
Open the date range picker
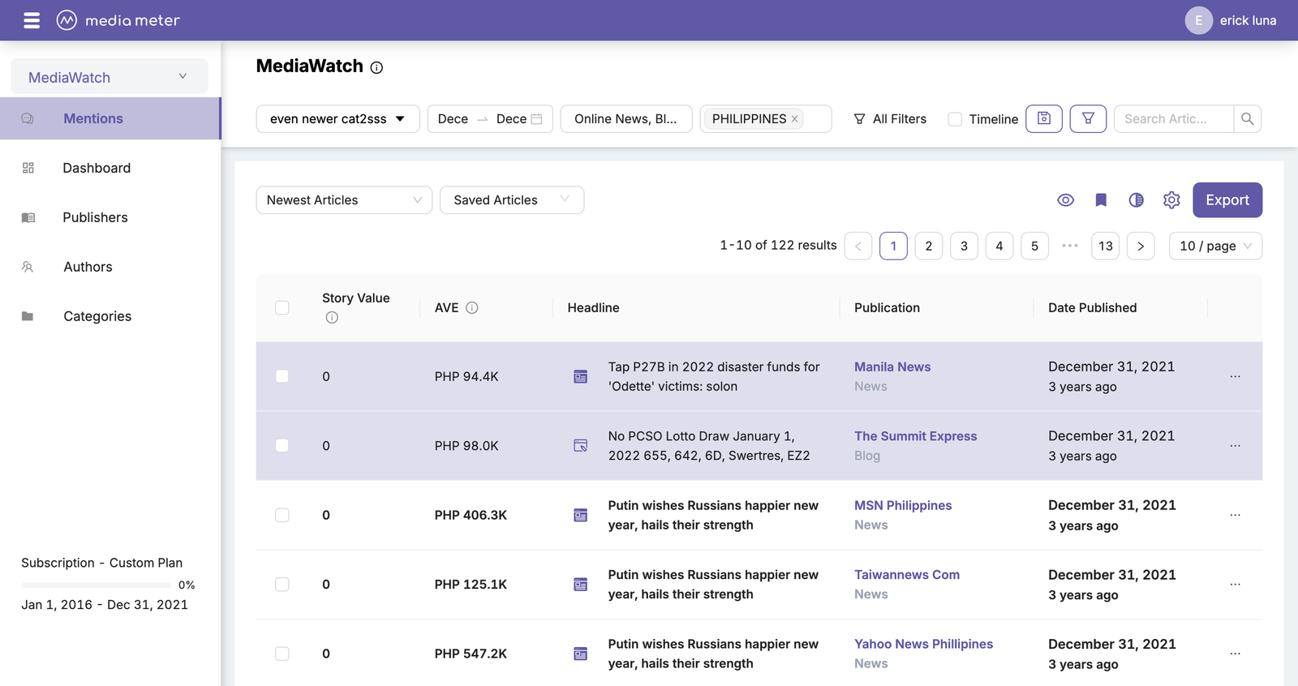coord(490,118)
